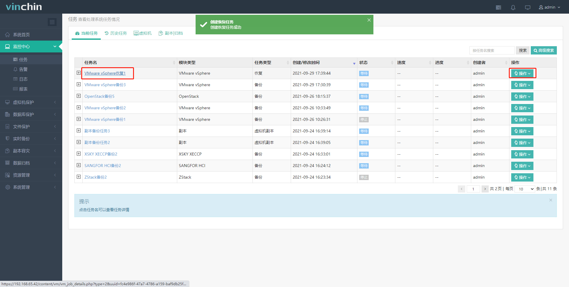569x287 pixels.
Task: Open 操作 menu for 副本备份任务3
Action: 522,131
